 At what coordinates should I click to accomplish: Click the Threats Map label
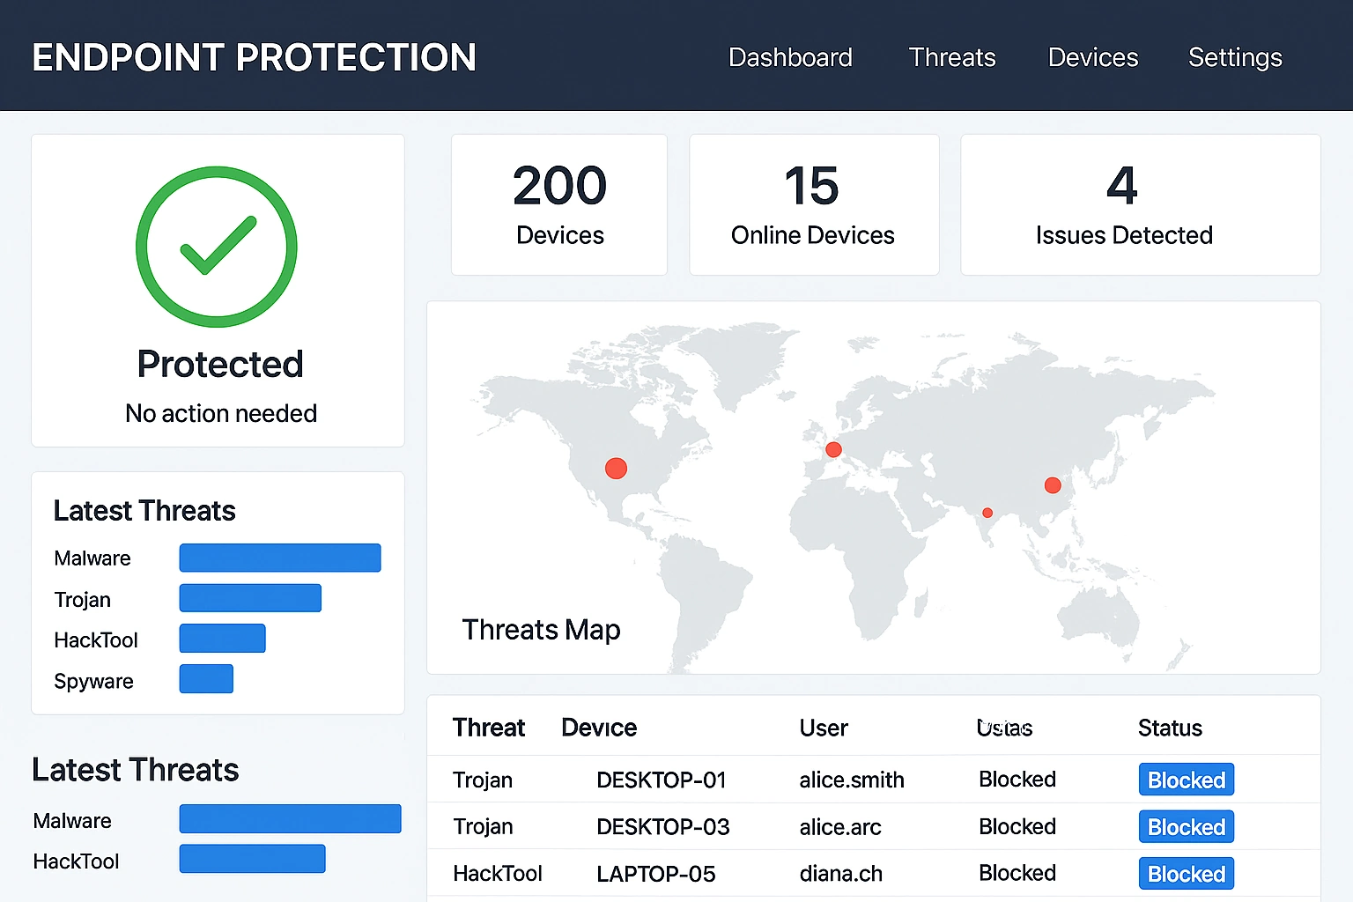[x=541, y=629]
